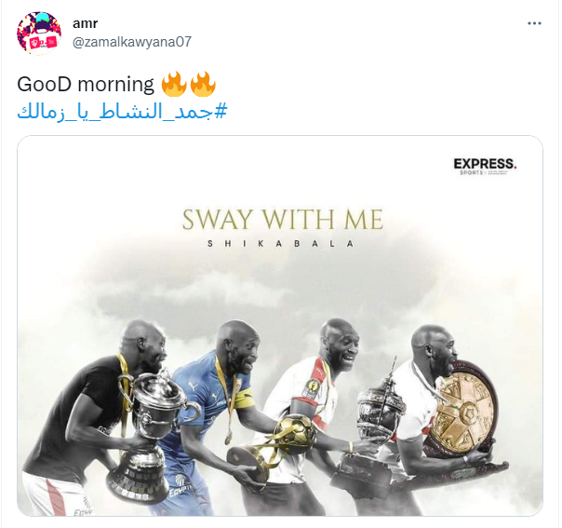Click the GooD morning tweet text
562x528 pixels.
[86, 85]
